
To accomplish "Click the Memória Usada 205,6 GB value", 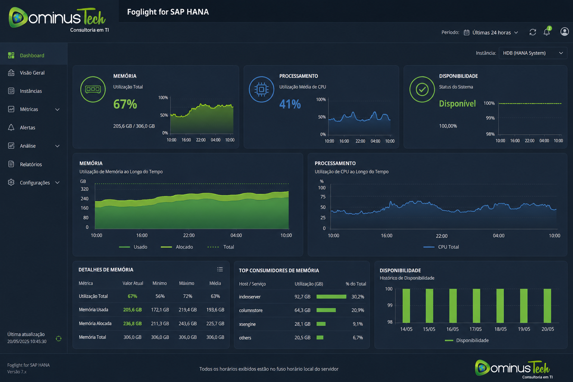I will click(x=133, y=310).
